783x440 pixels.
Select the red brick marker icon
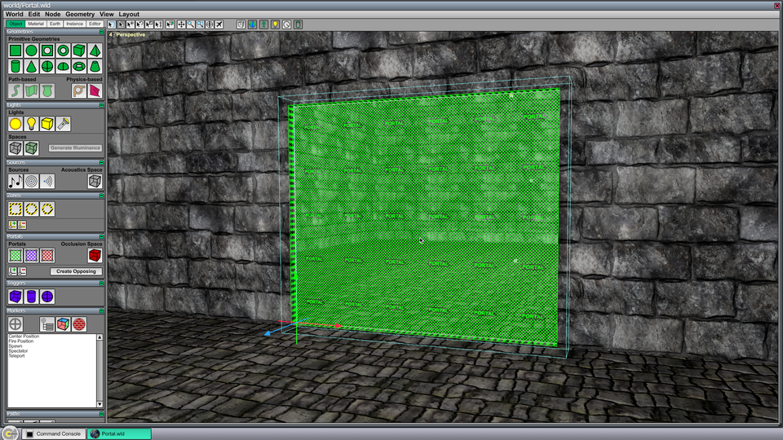(79, 324)
